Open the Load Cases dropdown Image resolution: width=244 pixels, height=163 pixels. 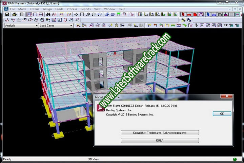pyautogui.click(x=56, y=25)
